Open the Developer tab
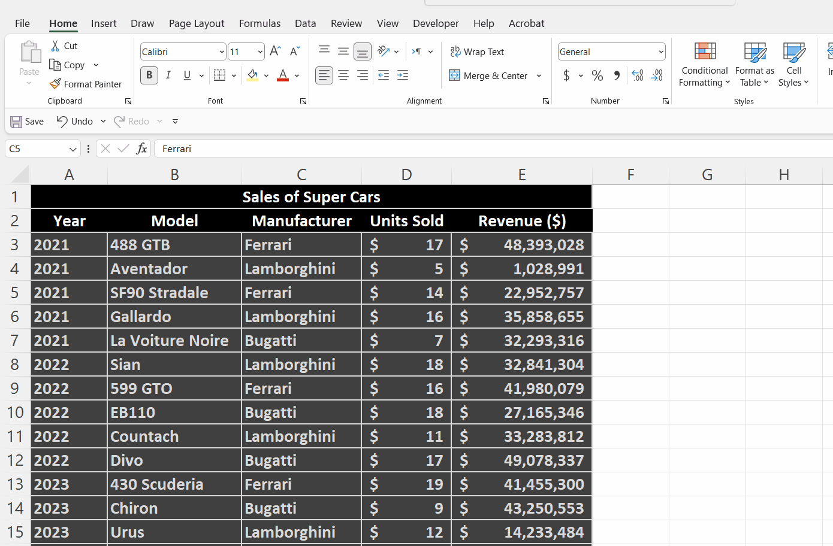 tap(436, 23)
